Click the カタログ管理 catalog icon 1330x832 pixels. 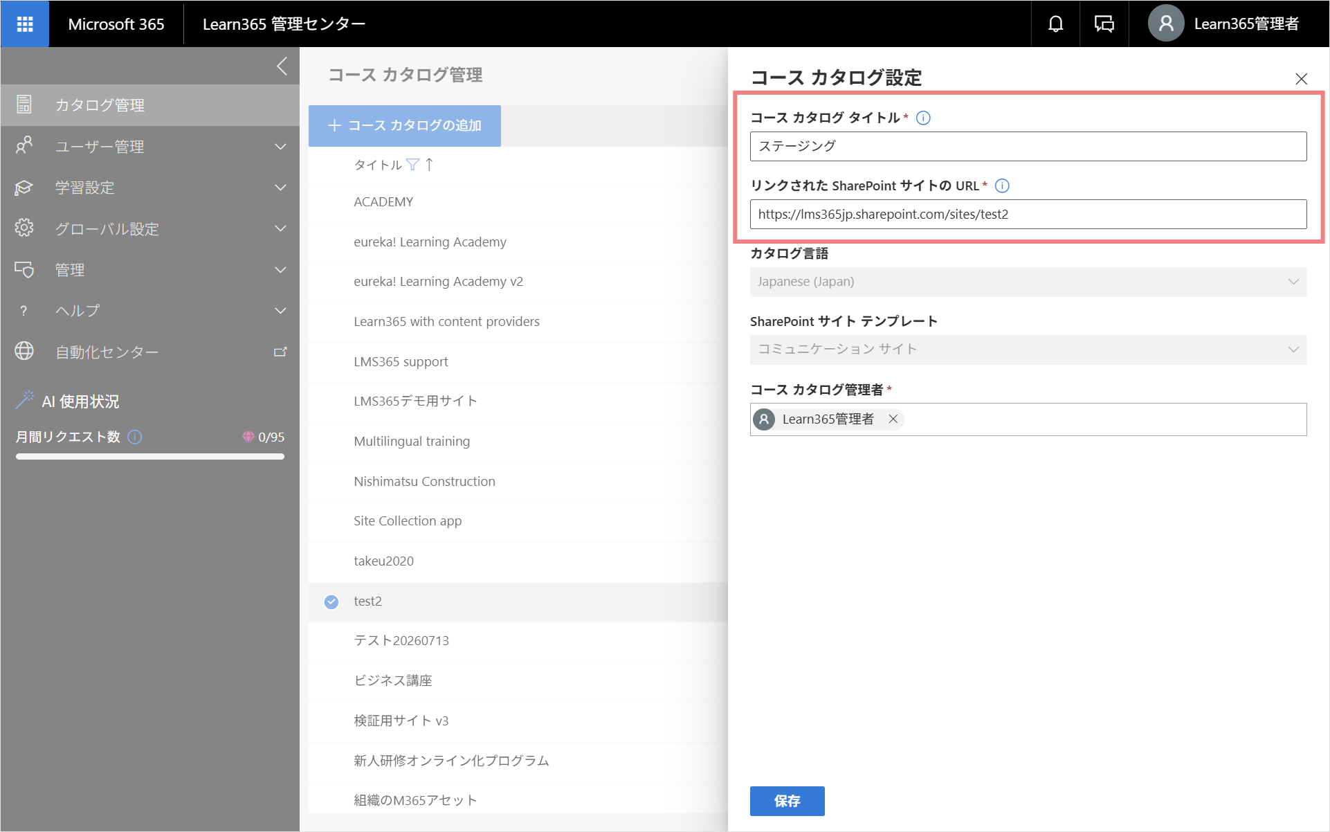(24, 105)
